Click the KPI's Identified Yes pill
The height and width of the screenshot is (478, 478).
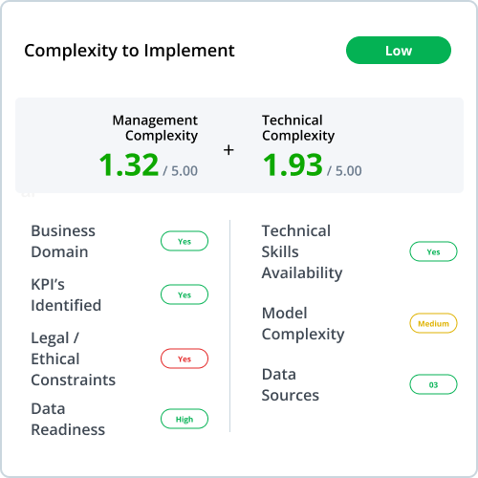tap(185, 294)
